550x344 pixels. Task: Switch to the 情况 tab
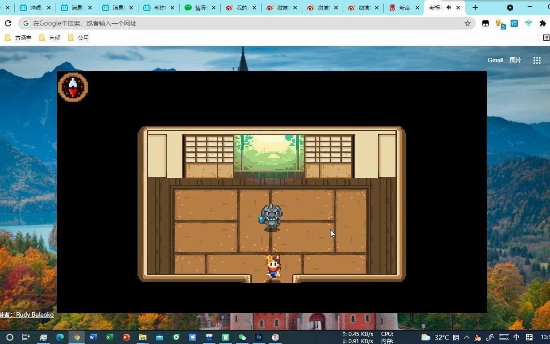tap(200, 8)
